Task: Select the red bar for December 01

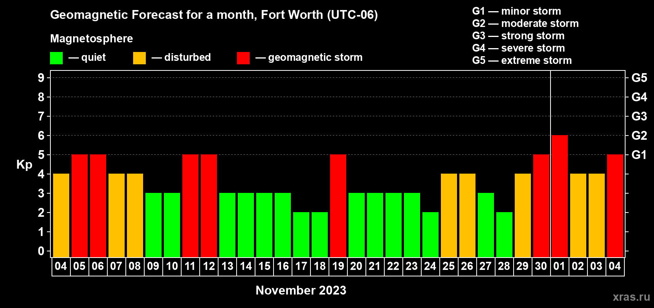Action: click(559, 196)
